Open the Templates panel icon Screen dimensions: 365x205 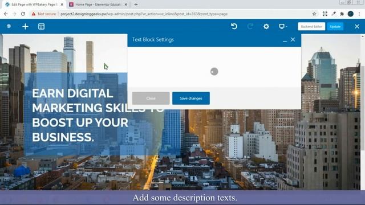[41, 27]
